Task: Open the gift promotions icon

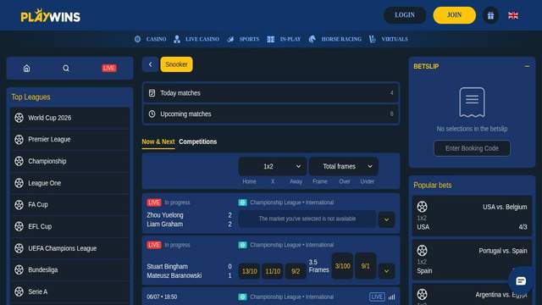Action: pos(490,15)
